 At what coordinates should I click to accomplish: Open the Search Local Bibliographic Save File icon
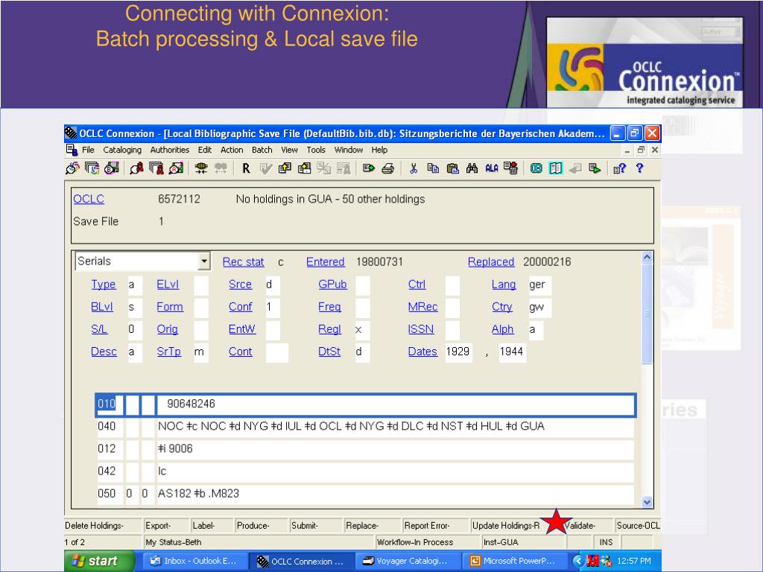pyautogui.click(x=112, y=168)
